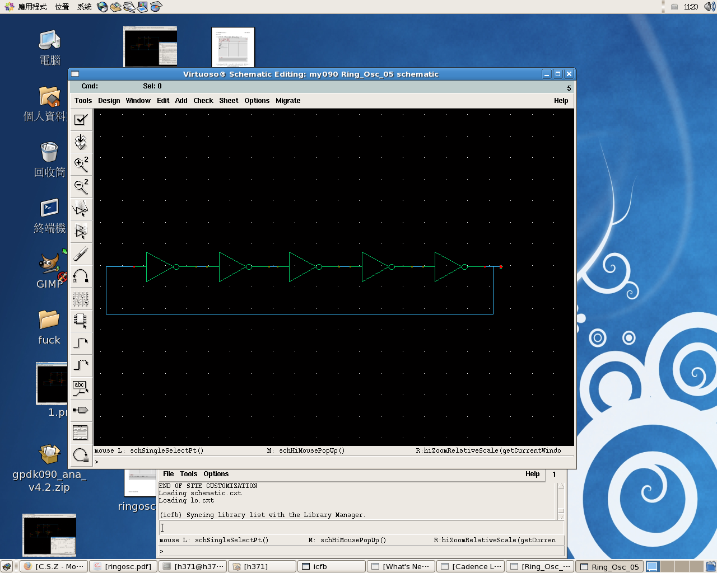Select the Zoom Out 2x tool

81,186
